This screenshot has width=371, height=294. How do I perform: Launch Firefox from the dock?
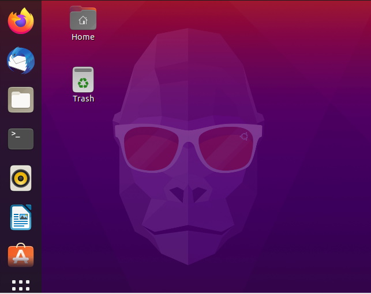coord(21,21)
